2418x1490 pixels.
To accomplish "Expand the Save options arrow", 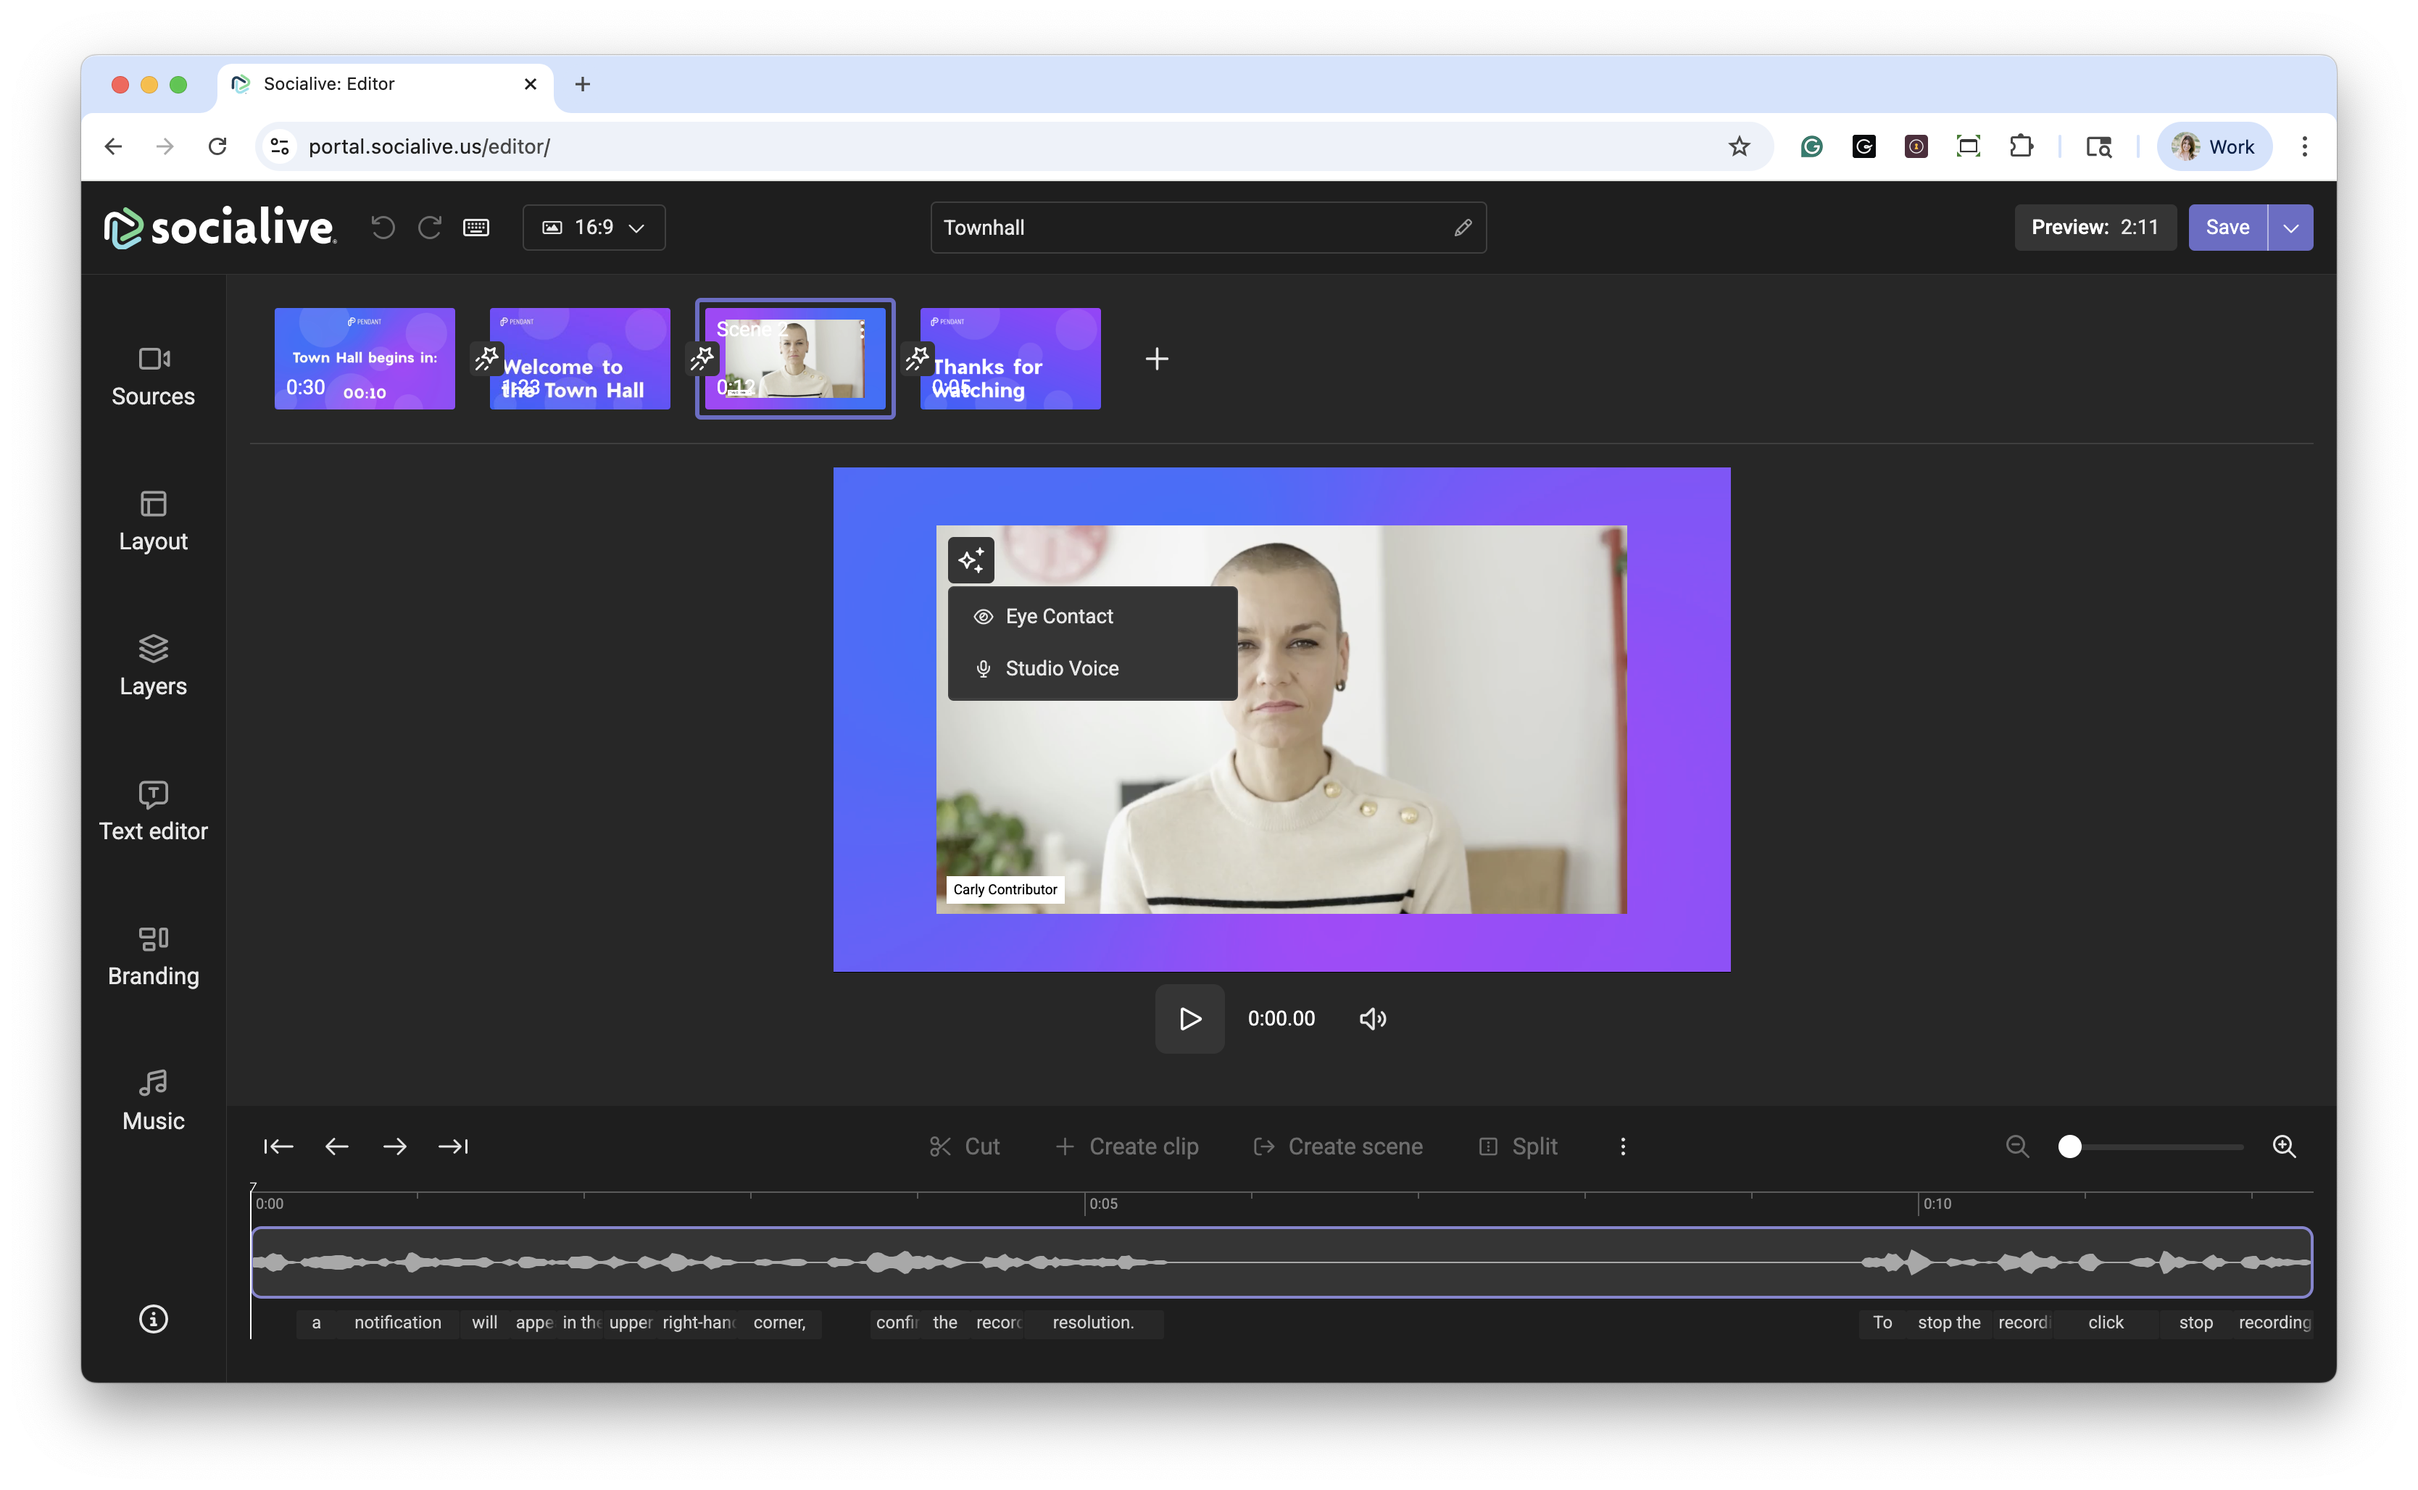I will point(2290,228).
